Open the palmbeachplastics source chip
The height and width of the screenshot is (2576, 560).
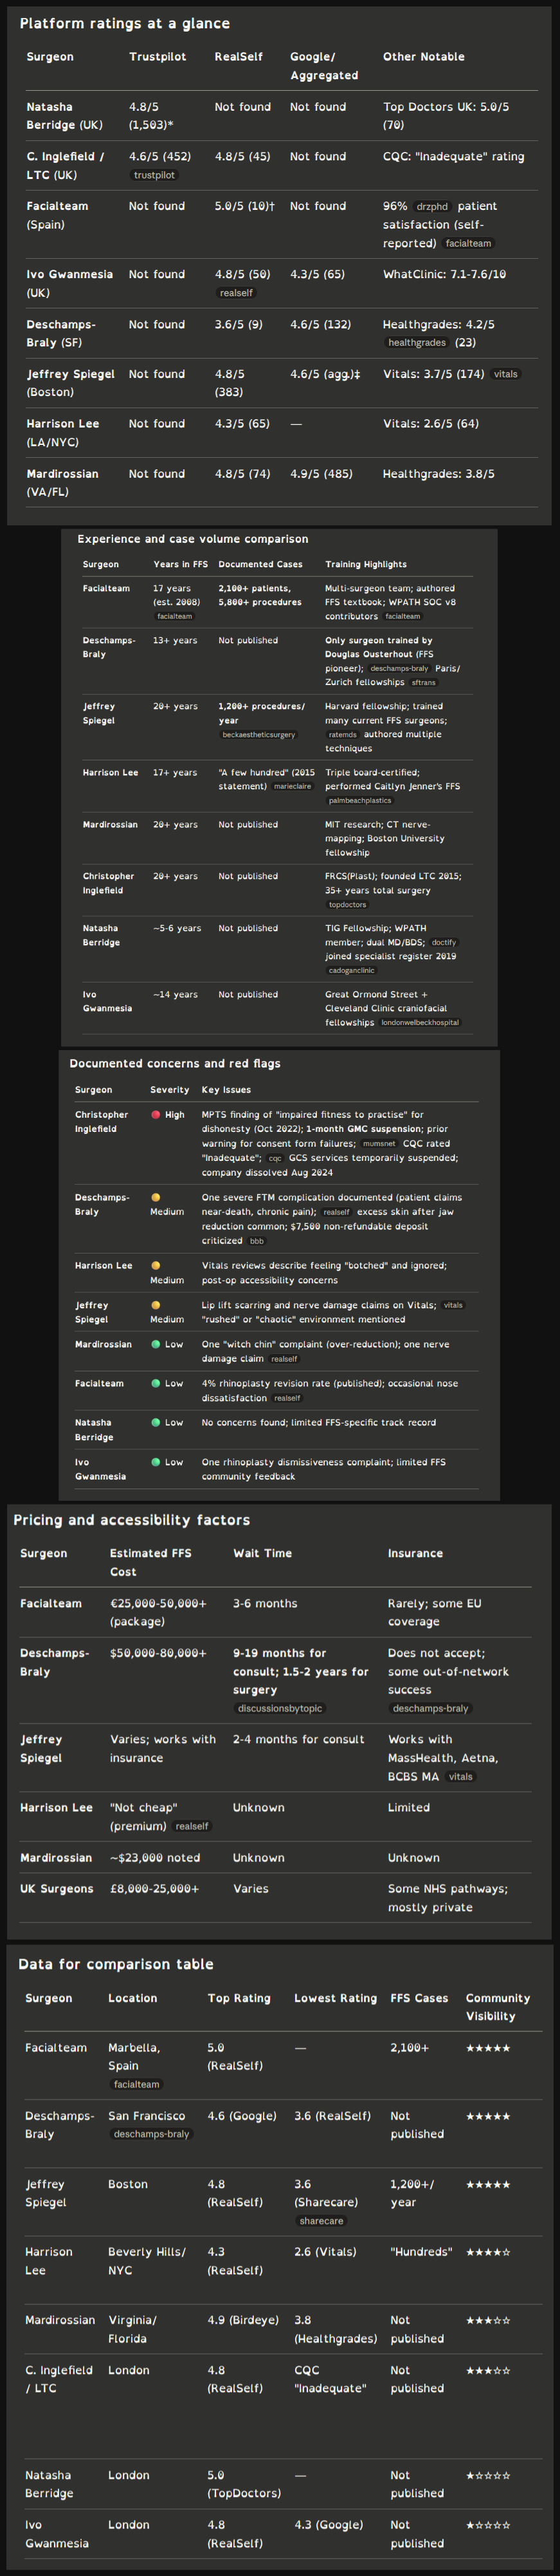click(359, 801)
